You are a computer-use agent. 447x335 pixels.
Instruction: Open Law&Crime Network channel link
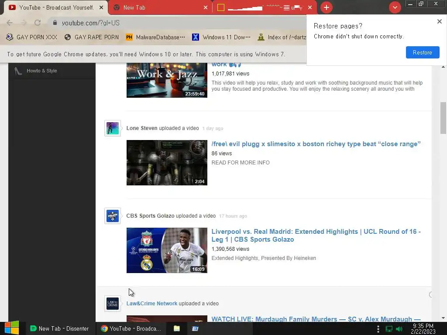tap(151, 304)
